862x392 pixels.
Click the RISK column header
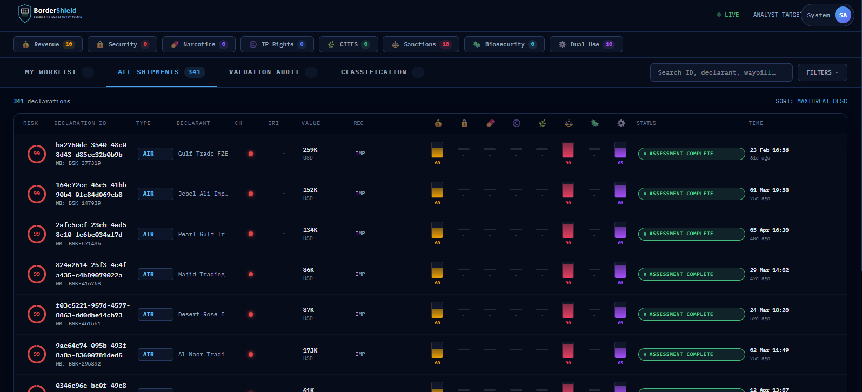point(31,123)
